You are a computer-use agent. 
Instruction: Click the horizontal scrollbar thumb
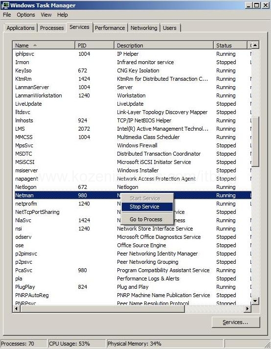click(x=102, y=309)
